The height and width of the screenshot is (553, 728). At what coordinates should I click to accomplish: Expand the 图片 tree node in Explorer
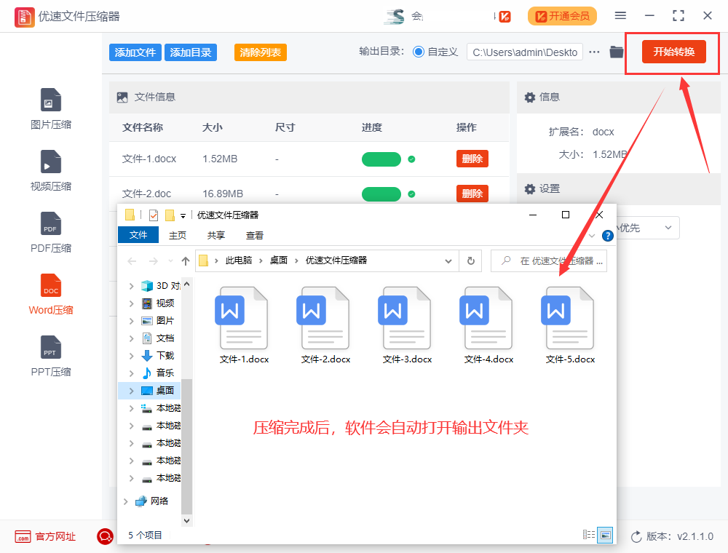point(131,321)
